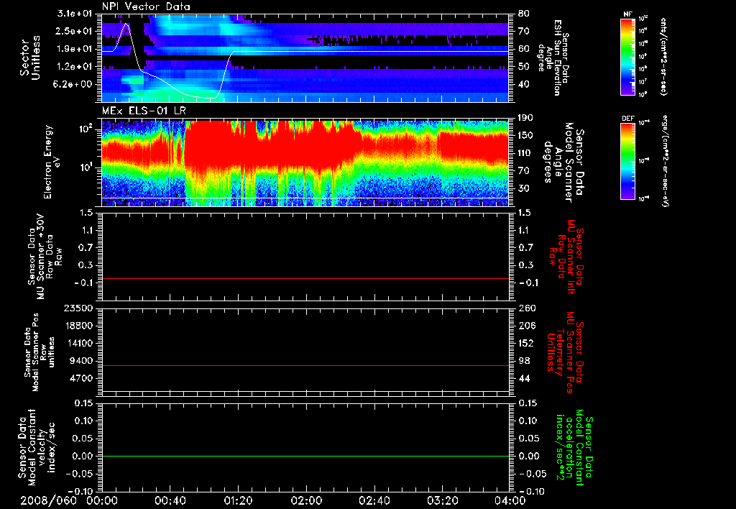Image resolution: width=736 pixels, height=509 pixels.
Task: Click the "cnts/(cm**2-sr-sec)" NF units label
Action: coord(663,56)
